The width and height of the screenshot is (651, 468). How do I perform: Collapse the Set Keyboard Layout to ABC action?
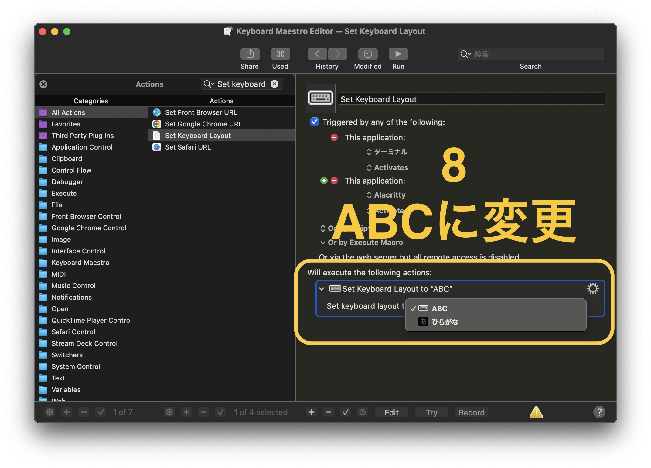coord(322,289)
